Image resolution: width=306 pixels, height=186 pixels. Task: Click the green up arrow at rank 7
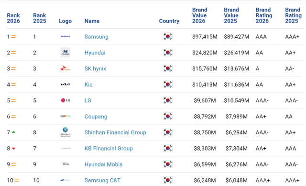click(x=13, y=132)
